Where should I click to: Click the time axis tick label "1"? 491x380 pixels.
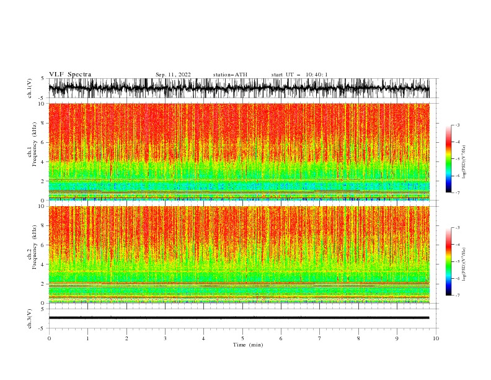tap(87, 338)
